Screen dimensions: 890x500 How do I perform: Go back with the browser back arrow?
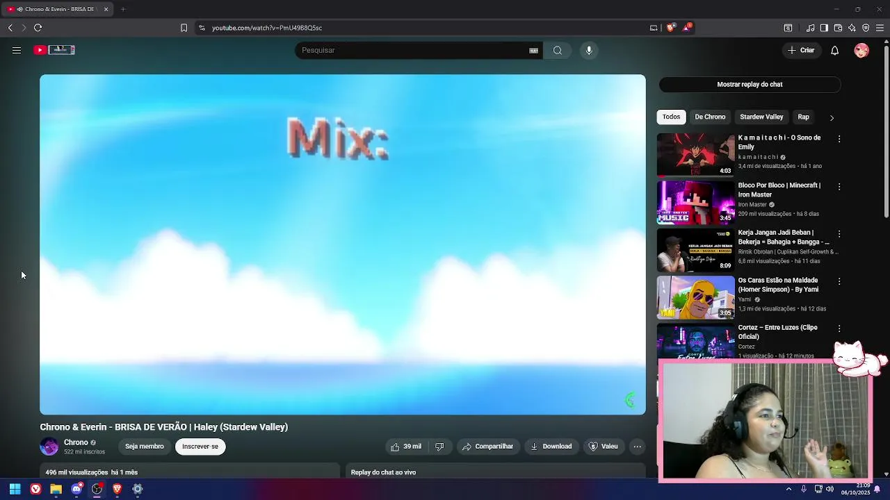point(10,28)
